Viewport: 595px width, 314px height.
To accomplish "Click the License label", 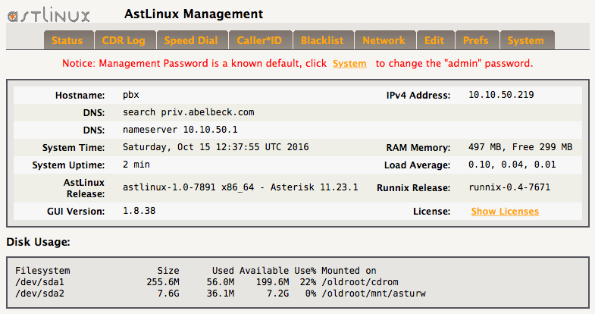I will tap(432, 212).
